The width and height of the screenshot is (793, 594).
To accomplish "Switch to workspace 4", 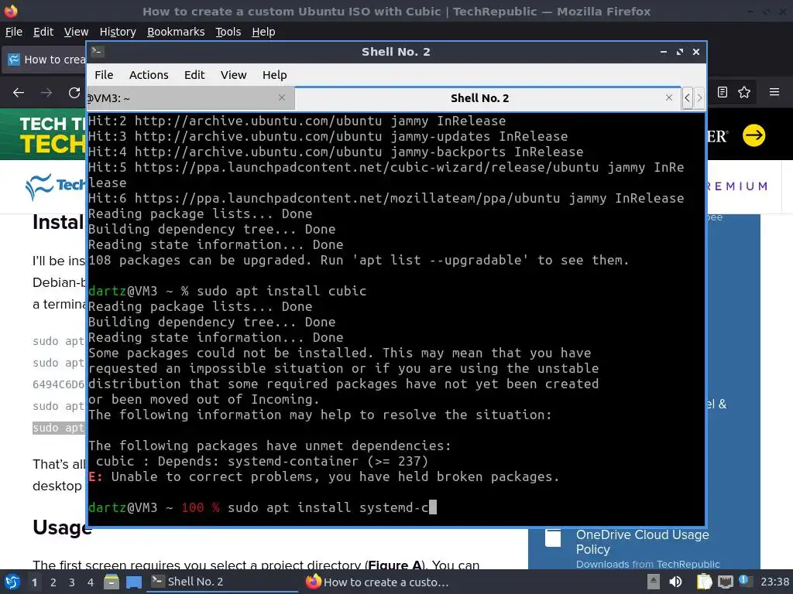I will (x=91, y=582).
